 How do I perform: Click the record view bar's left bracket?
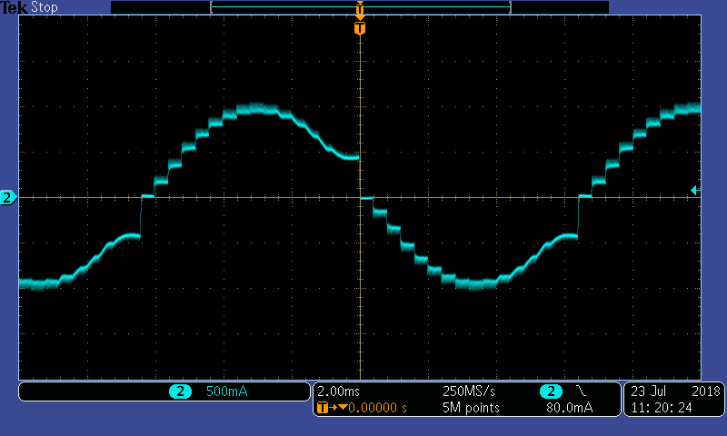point(212,7)
